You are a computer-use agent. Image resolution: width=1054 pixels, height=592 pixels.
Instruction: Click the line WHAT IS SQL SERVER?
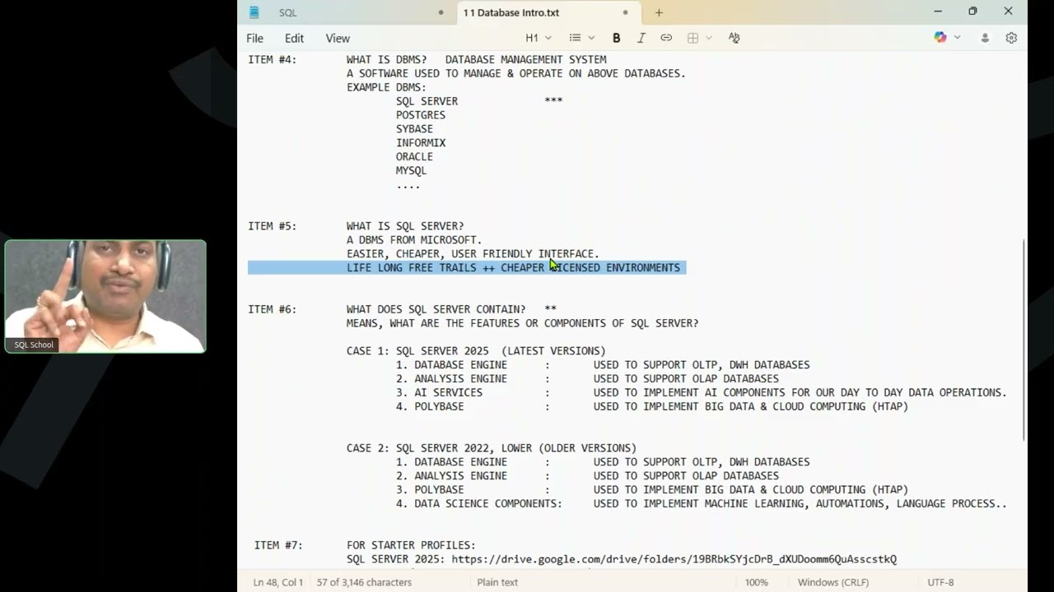coord(405,226)
